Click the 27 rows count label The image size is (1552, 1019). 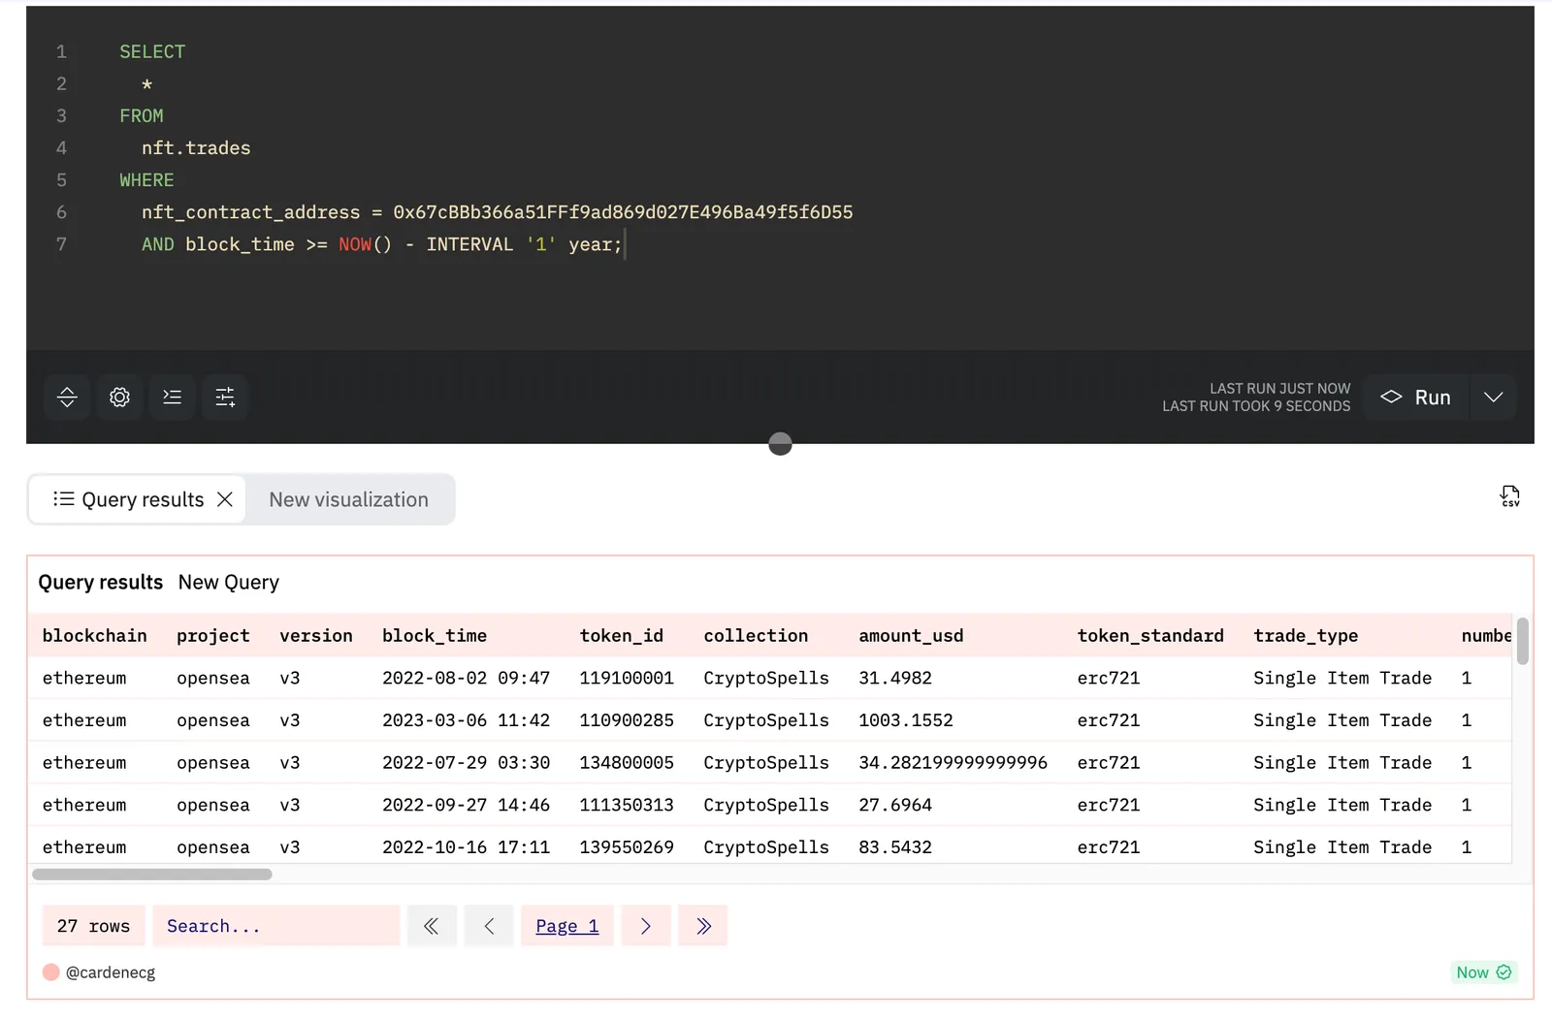93,926
